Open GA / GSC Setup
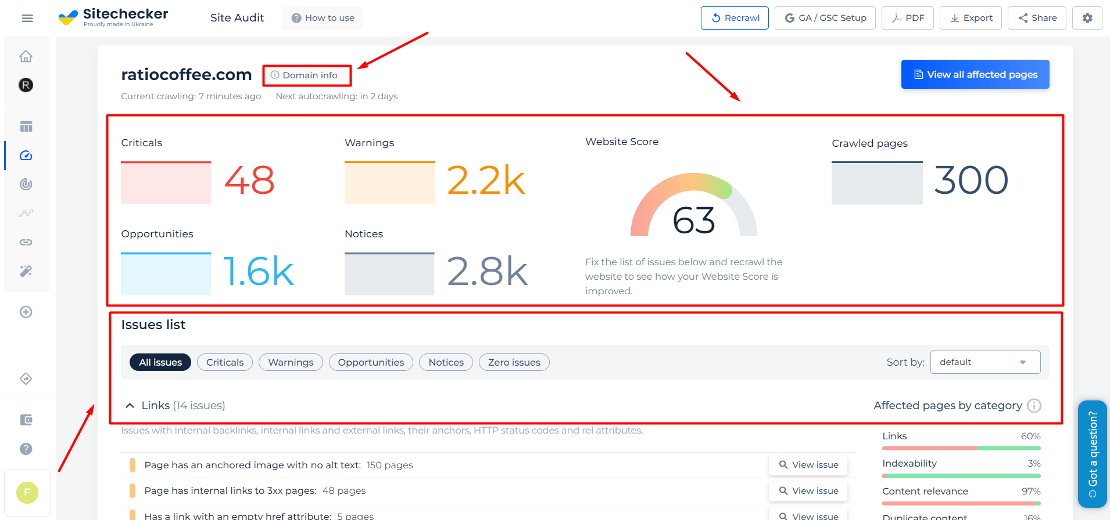 tap(825, 18)
